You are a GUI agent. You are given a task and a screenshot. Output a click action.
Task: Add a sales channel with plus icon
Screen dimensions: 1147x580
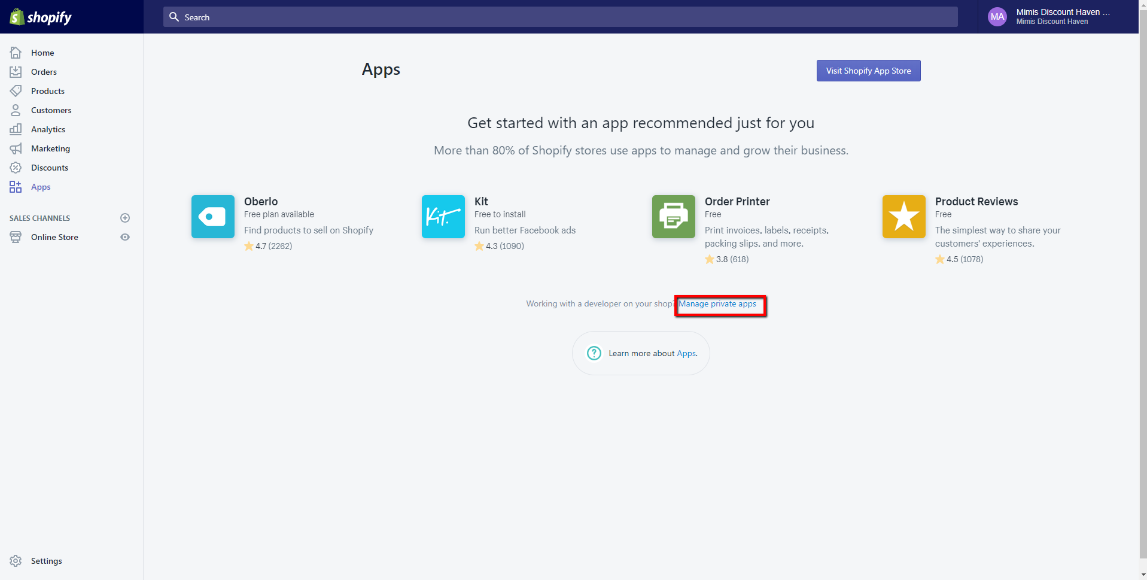(125, 218)
